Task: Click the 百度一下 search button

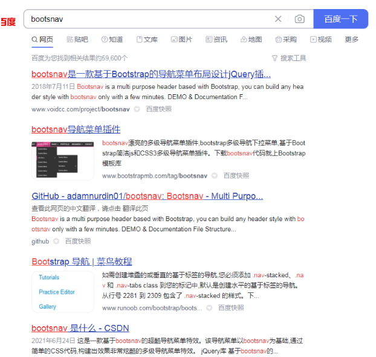Action: coord(340,19)
